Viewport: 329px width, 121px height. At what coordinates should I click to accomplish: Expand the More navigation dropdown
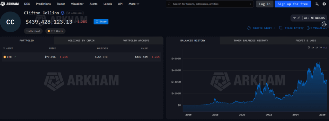point(134,4)
